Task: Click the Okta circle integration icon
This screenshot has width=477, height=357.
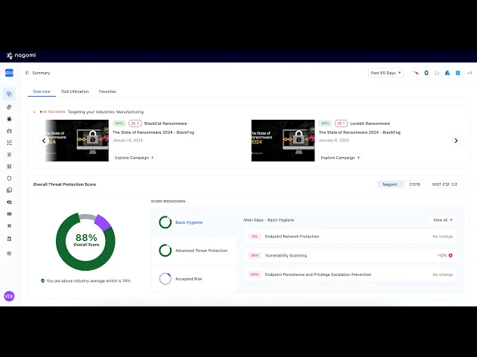Action: 426,73
